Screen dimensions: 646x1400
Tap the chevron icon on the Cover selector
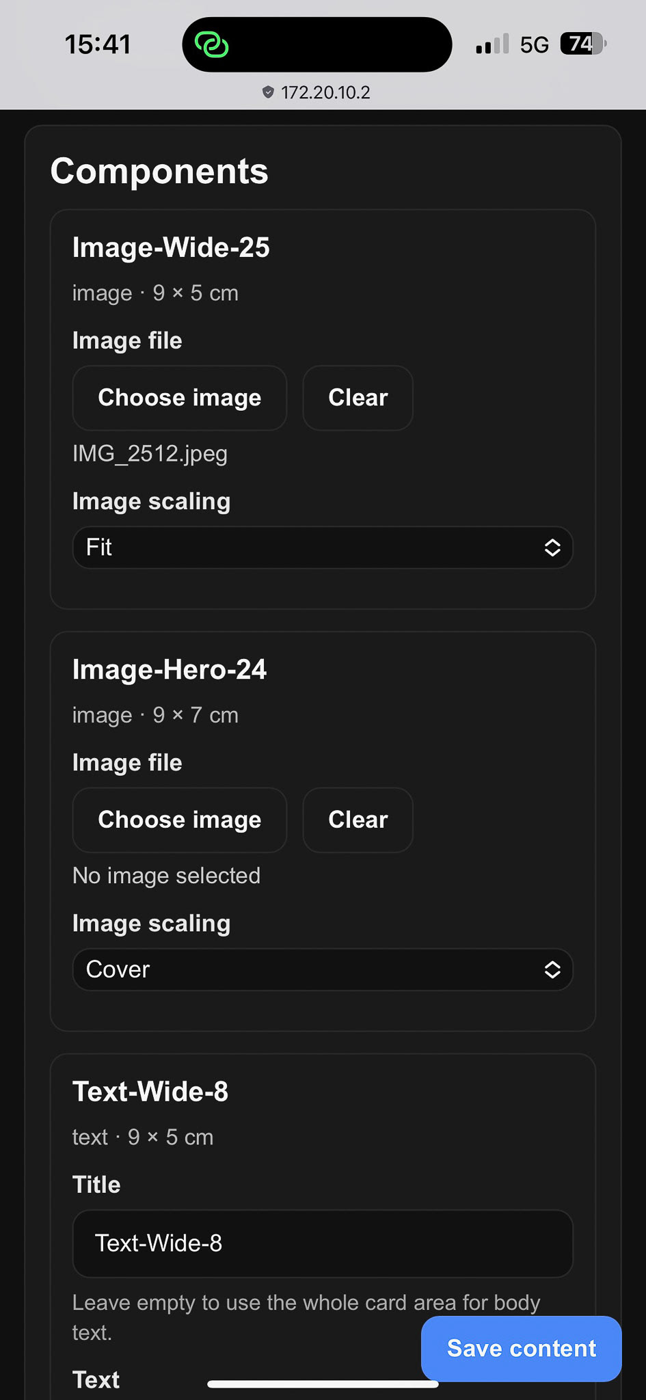coord(553,969)
